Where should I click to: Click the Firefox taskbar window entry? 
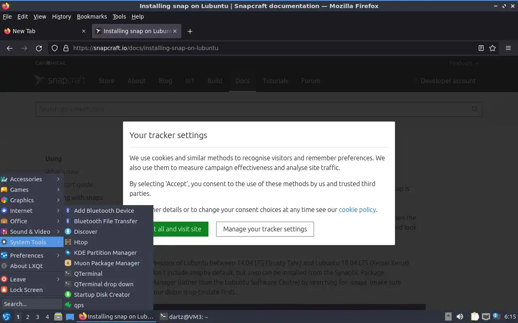117,317
